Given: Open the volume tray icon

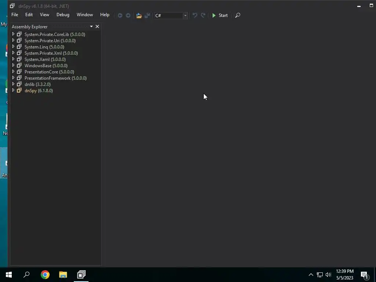Looking at the screenshot, I should click(328, 275).
